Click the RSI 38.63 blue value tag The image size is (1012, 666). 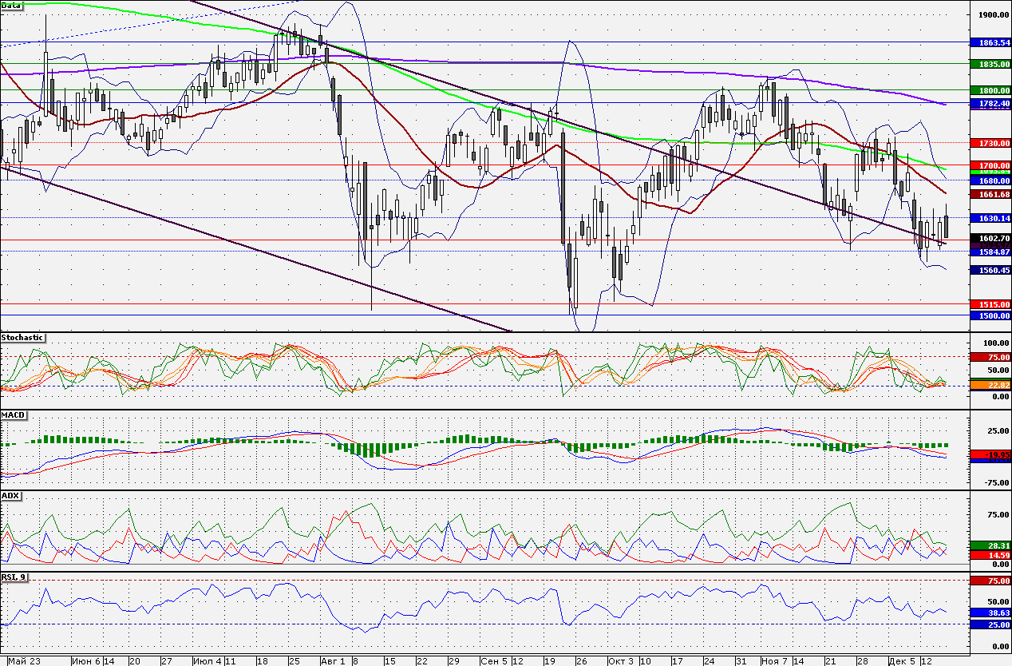tap(990, 612)
